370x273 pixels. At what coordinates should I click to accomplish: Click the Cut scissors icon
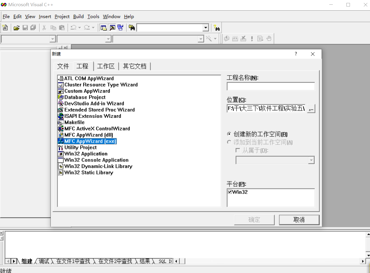44,28
